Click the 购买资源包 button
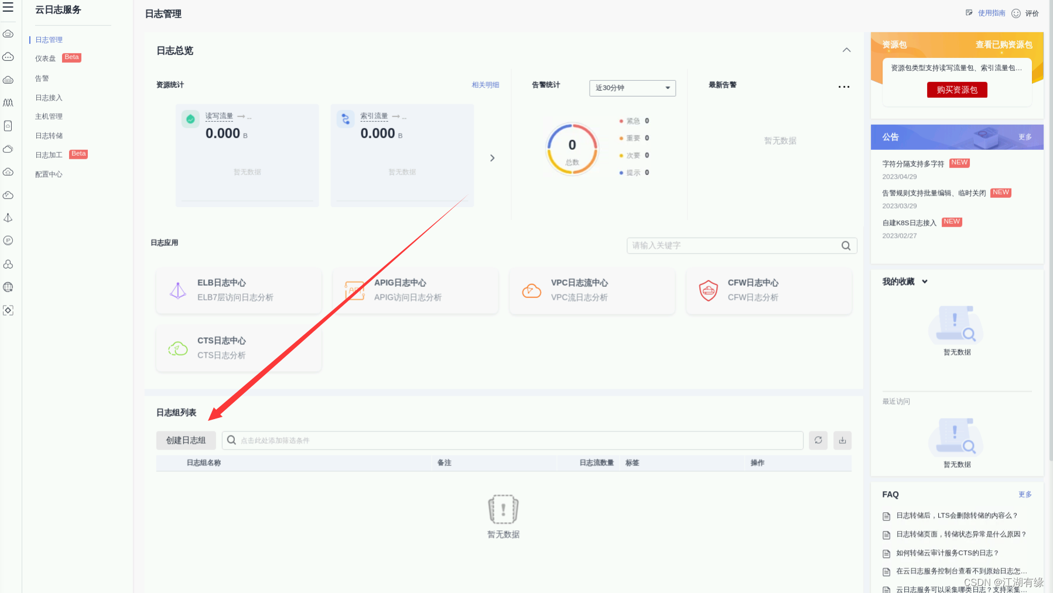This screenshot has height=593, width=1053. tap(957, 90)
